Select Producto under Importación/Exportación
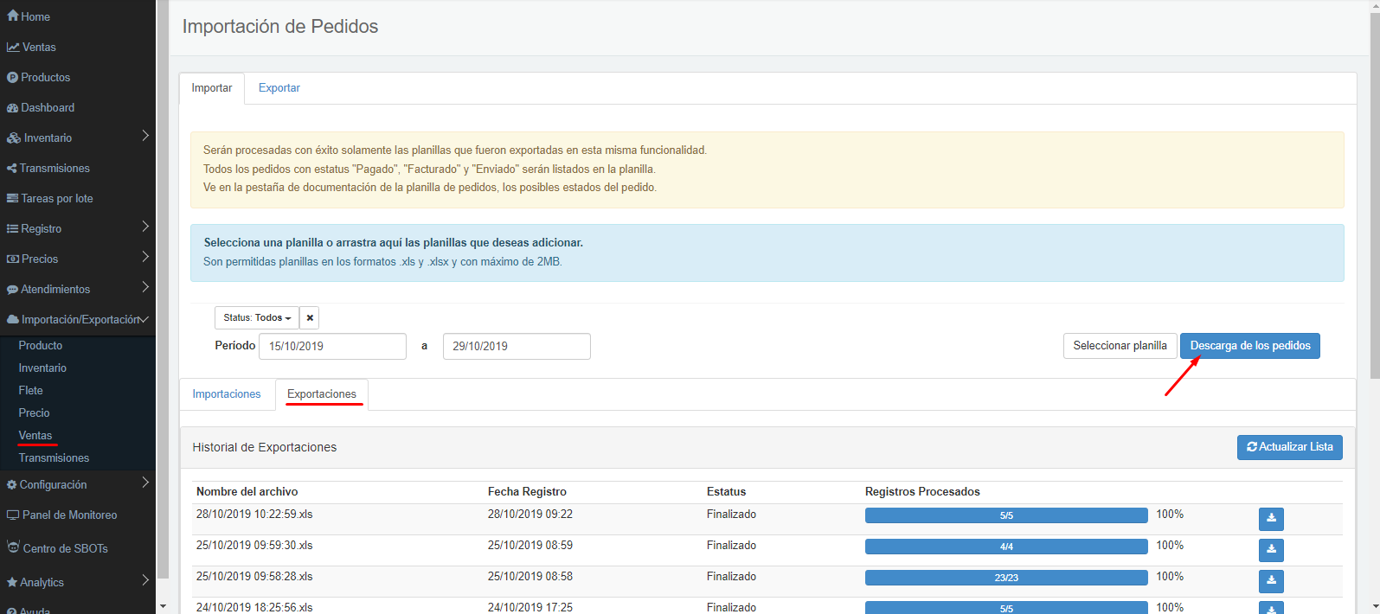The height and width of the screenshot is (614, 1380). click(x=41, y=346)
